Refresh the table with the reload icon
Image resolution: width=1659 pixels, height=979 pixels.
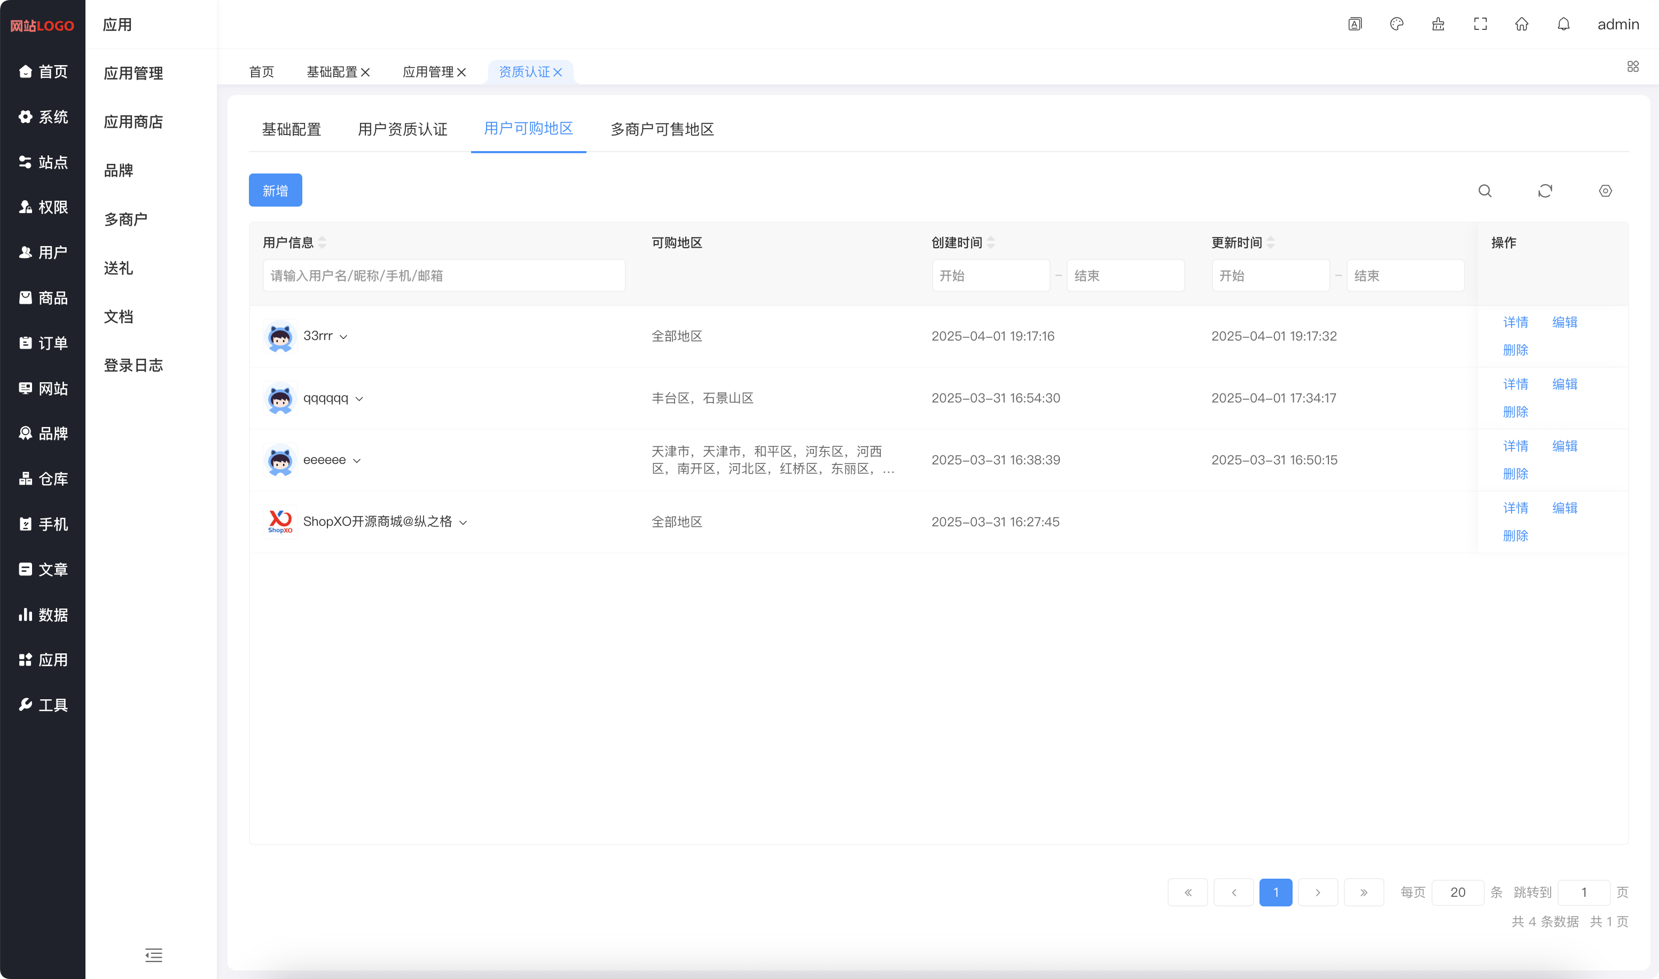[x=1545, y=191]
